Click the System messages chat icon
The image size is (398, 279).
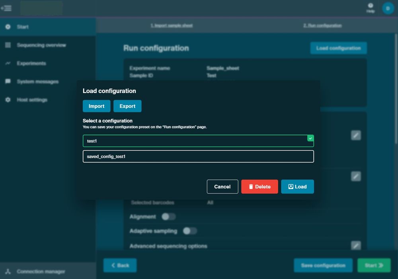tap(8, 81)
